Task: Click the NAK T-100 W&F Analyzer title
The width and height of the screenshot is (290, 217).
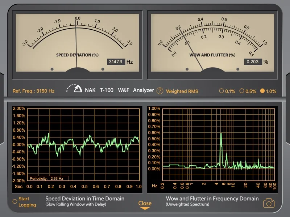Action: tap(119, 90)
